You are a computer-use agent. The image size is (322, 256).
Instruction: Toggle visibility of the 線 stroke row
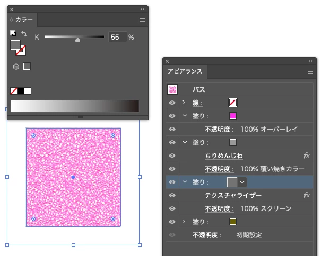[172, 103]
